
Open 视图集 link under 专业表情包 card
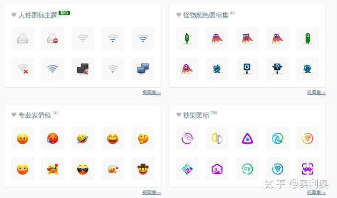152,192
